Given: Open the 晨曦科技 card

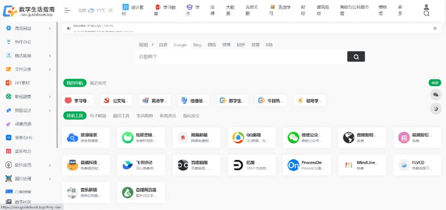Looking at the screenshot, I should 86,165.
